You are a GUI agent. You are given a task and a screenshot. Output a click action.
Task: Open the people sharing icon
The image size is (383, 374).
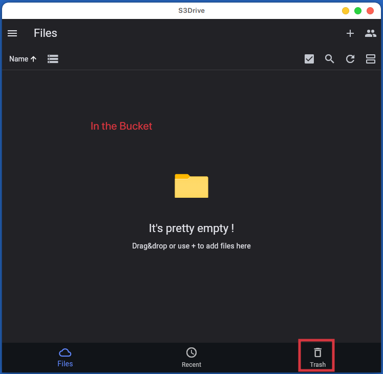pos(370,33)
